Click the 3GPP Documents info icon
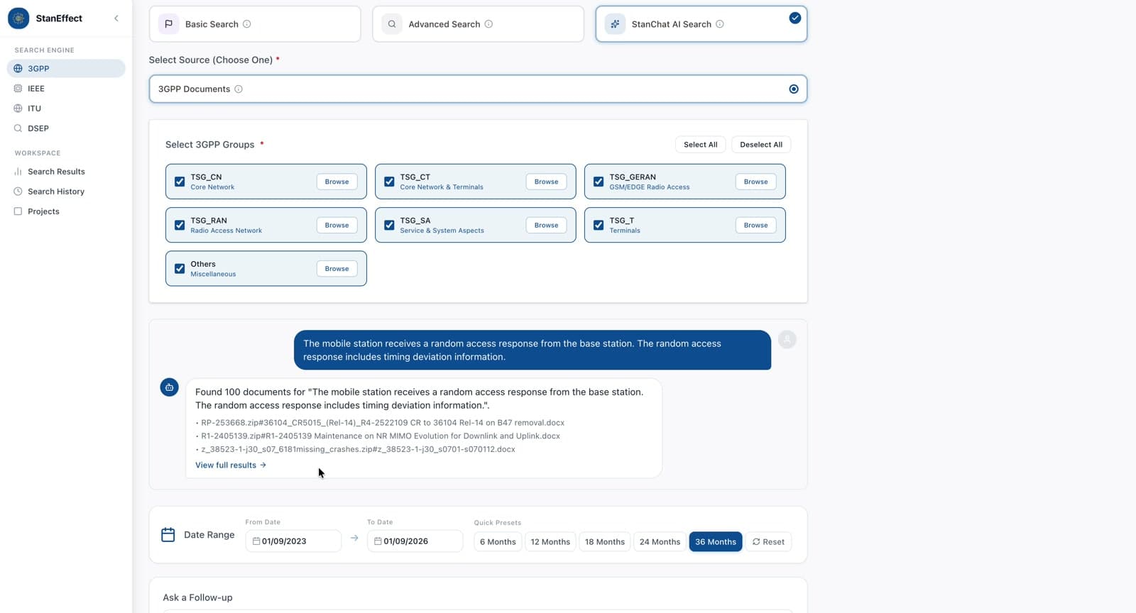 point(239,89)
